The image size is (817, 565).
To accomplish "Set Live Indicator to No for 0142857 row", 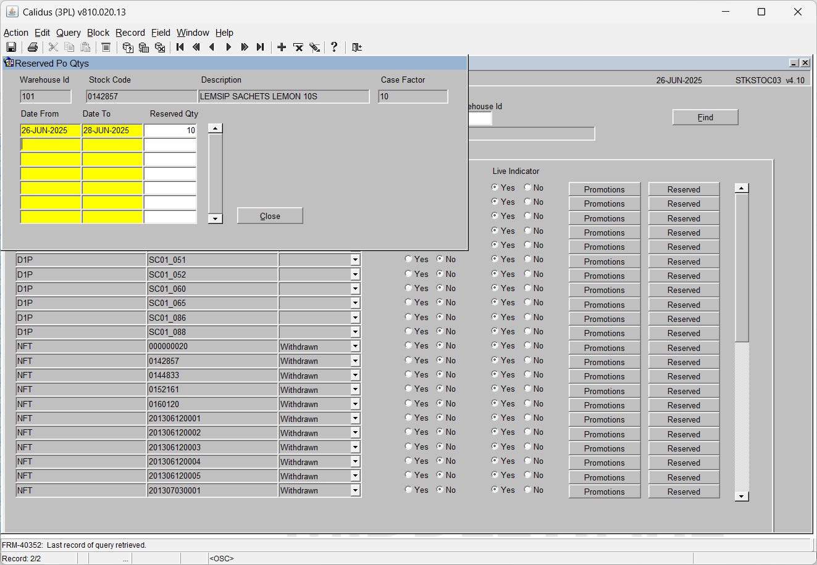I will (x=527, y=360).
